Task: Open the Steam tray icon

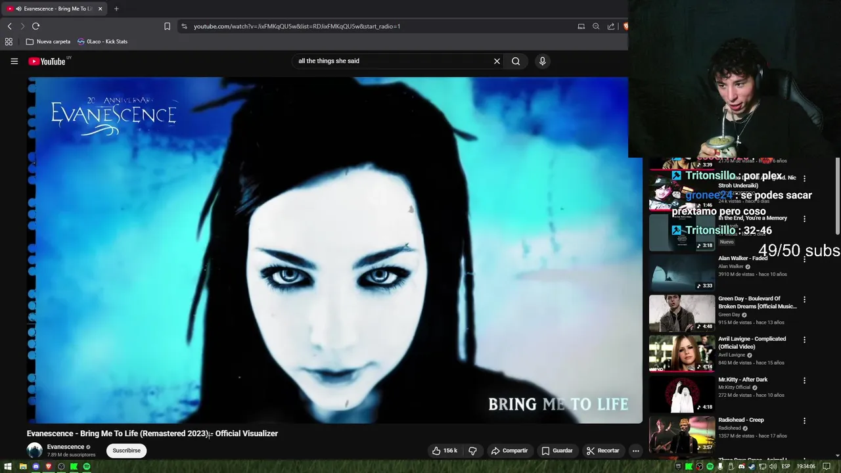Action: [x=752, y=466]
